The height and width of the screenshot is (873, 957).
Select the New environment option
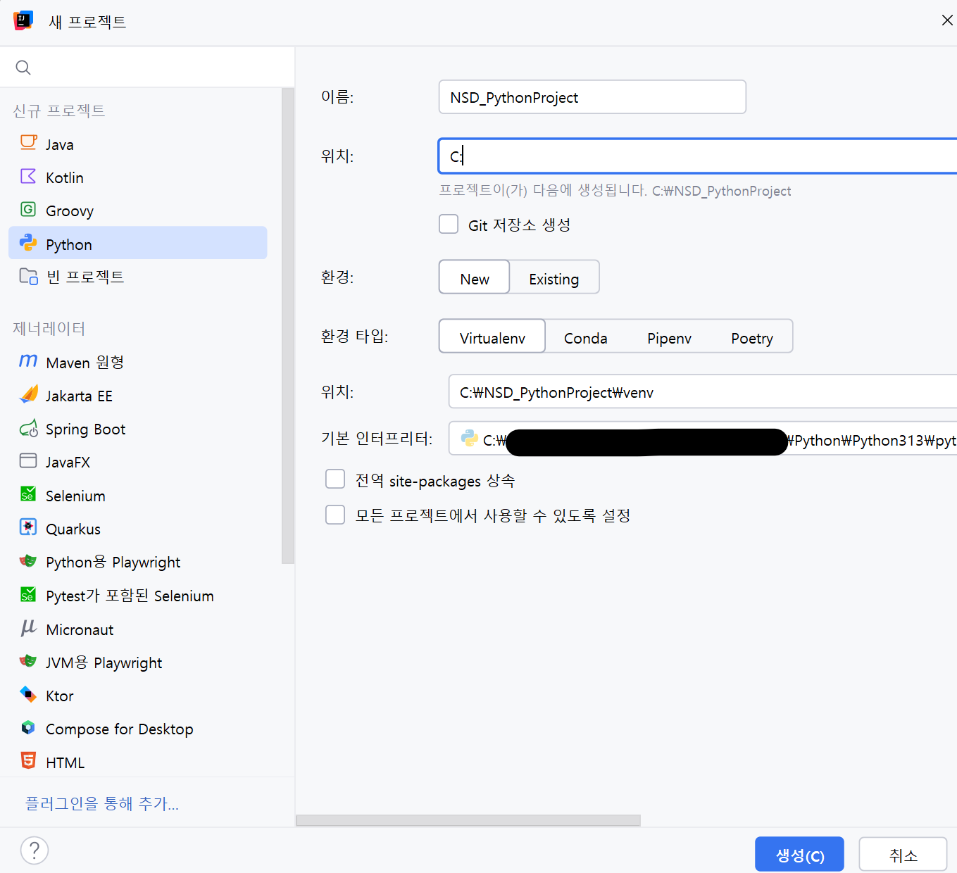point(474,277)
